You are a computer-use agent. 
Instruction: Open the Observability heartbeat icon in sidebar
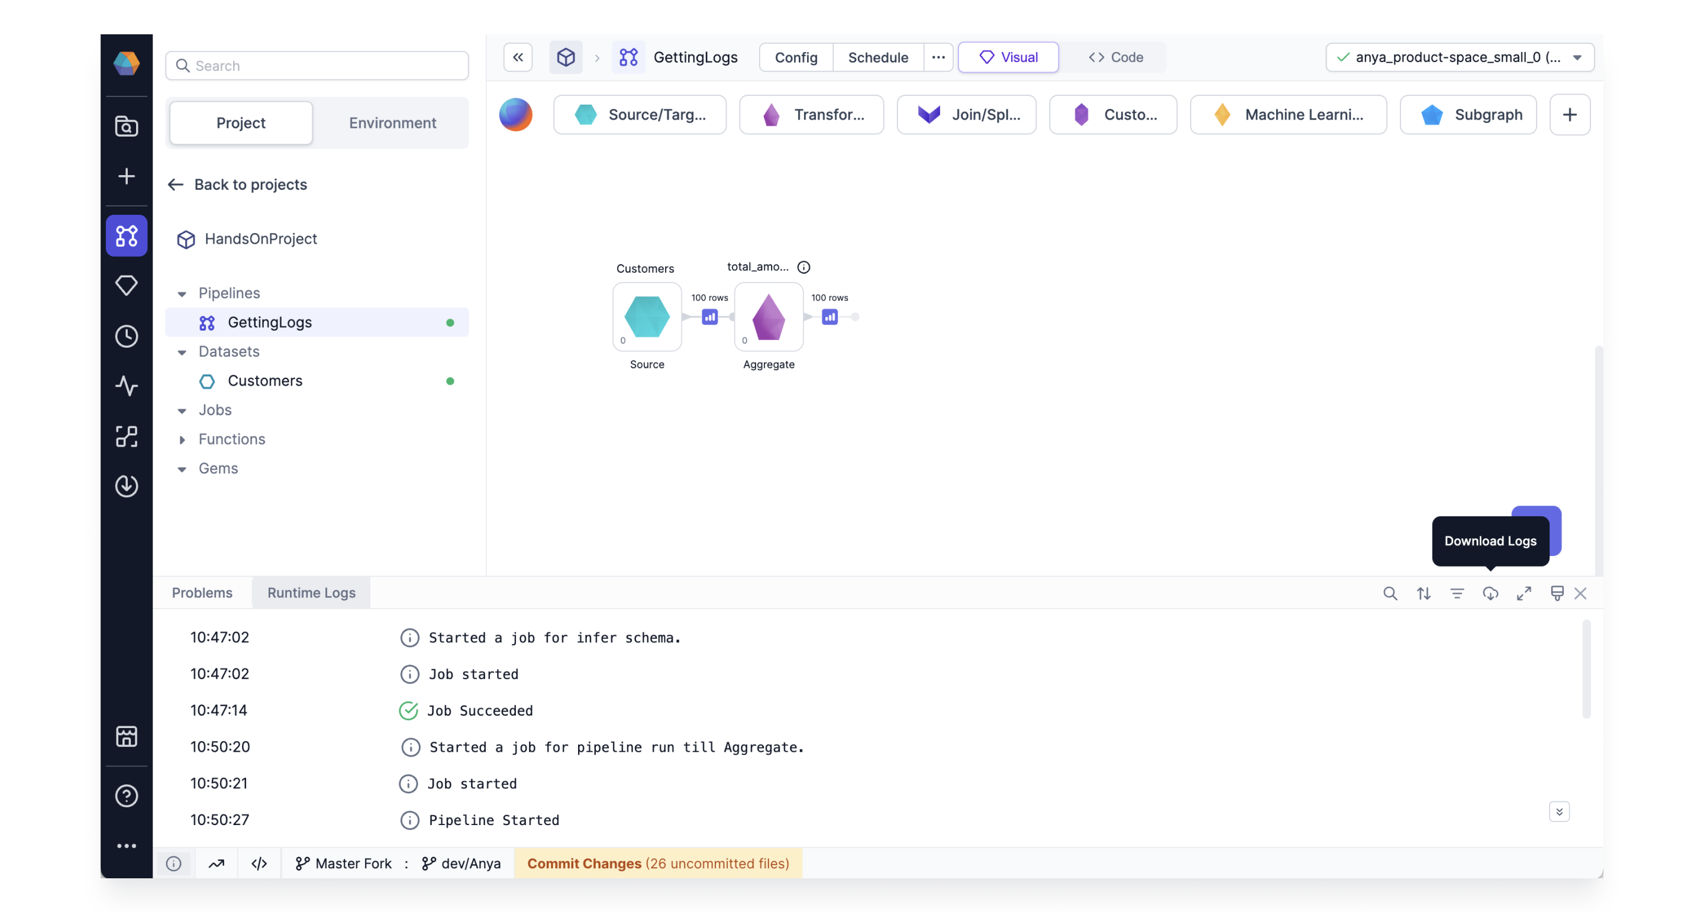click(127, 386)
